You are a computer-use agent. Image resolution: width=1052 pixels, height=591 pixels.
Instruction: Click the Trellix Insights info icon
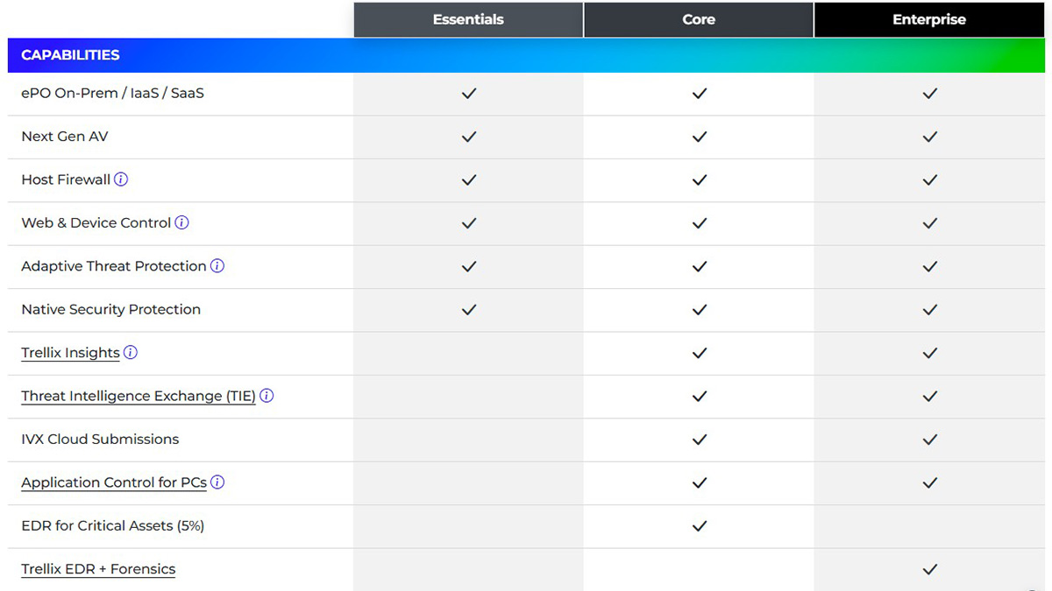(131, 353)
